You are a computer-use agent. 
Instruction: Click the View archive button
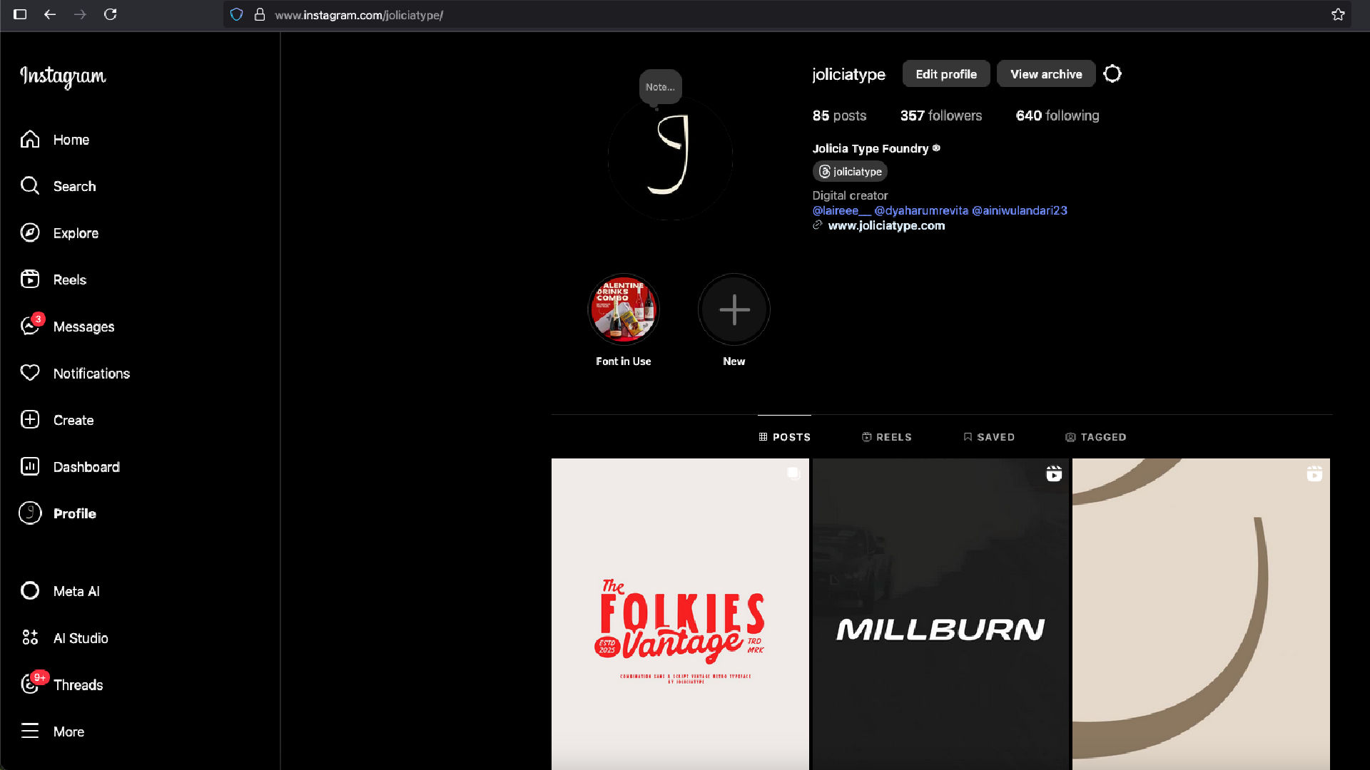pos(1046,74)
